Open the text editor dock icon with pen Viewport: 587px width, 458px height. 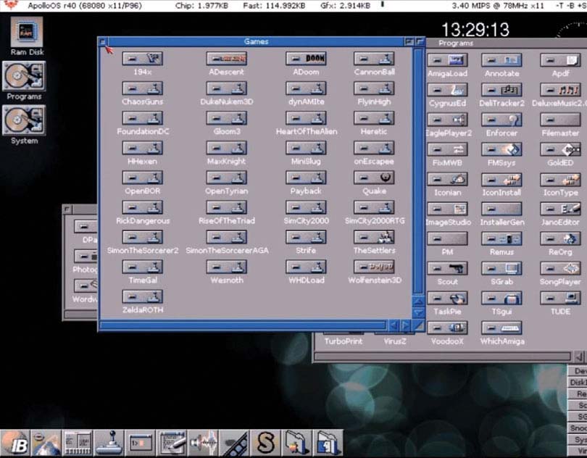(172, 443)
